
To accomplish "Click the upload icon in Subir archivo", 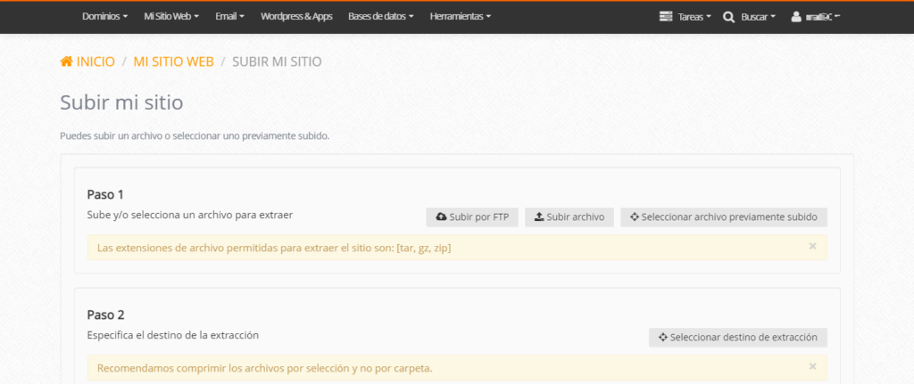I will [540, 217].
